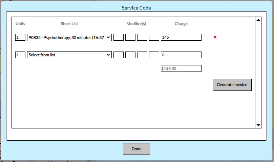Select fourth modifier box in second row
Image resolution: width=274 pixels, height=162 pixels.
pyautogui.click(x=154, y=55)
